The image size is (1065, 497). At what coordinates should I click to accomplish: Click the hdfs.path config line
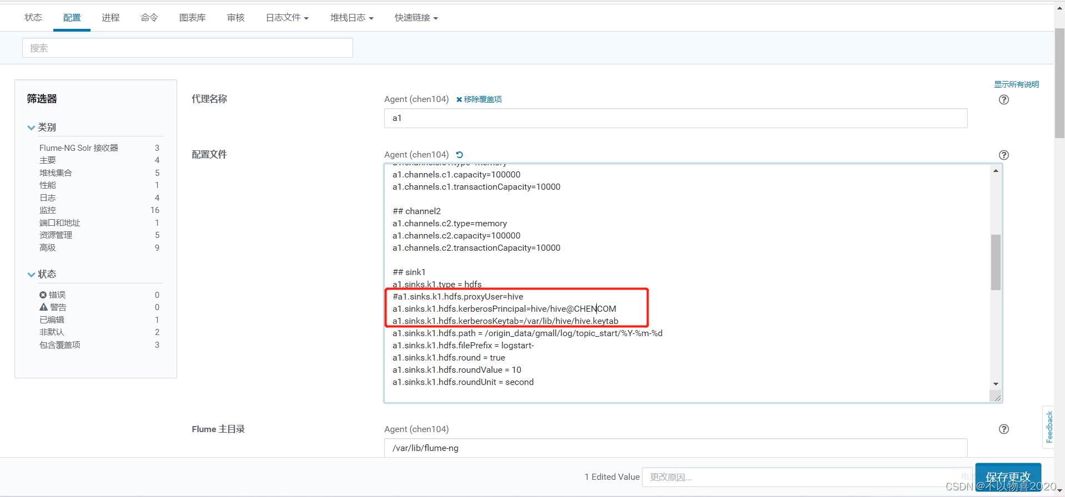pyautogui.click(x=528, y=333)
